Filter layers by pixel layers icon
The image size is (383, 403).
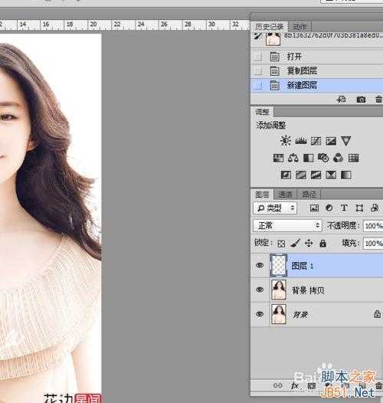click(314, 208)
